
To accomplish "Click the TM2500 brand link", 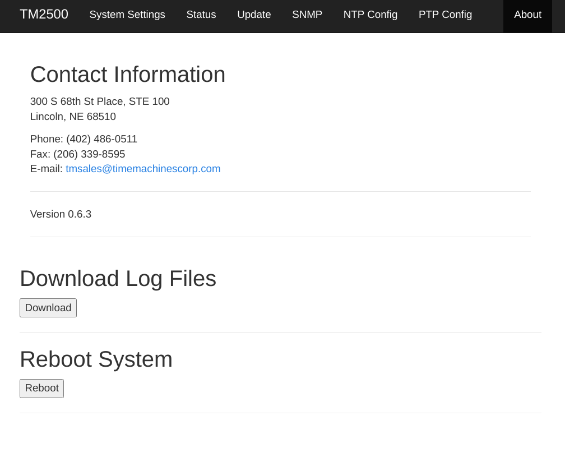I will coord(44,15).
